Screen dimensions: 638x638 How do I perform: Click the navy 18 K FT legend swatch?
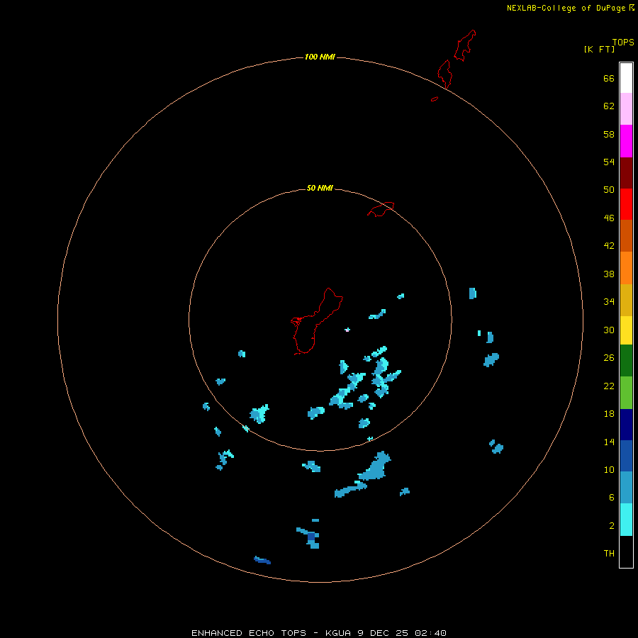point(626,425)
